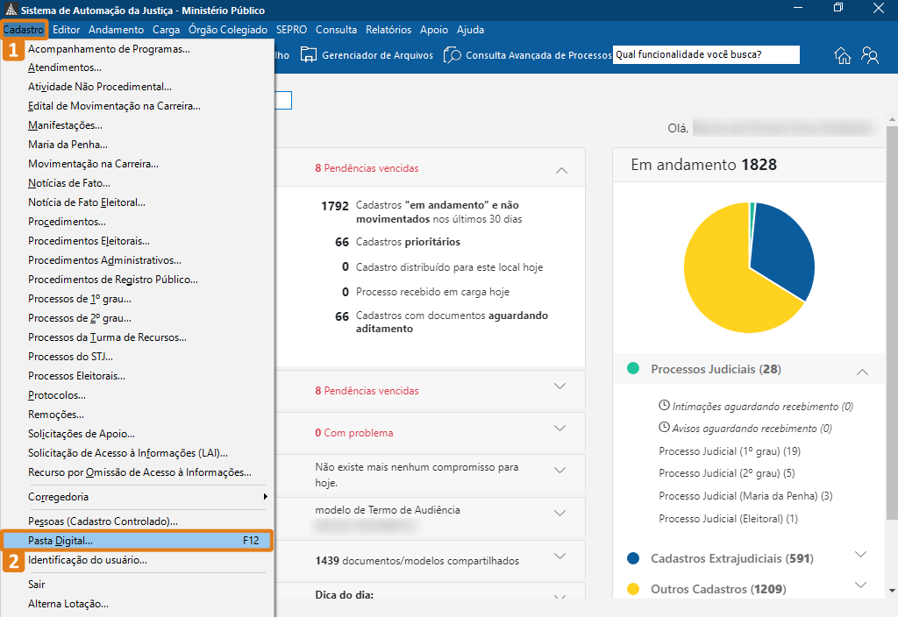Click the green Processos Judiciais dot
The height and width of the screenshot is (617, 898).
coord(633,369)
